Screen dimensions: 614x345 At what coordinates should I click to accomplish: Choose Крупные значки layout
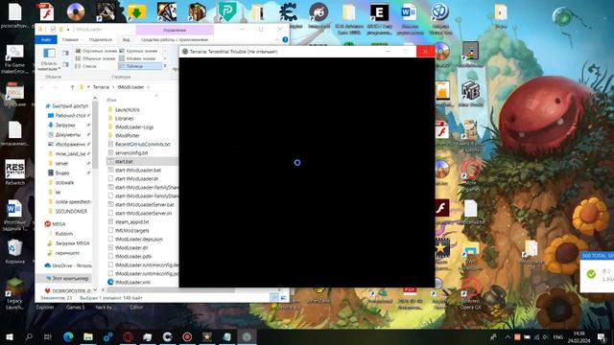(138, 51)
